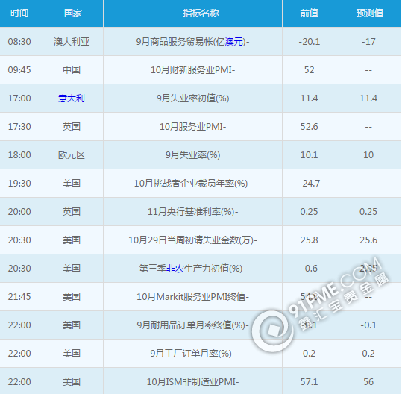Click the 10月挑战者企业裁员年率 indicator cell
402x394 pixels.
(x=192, y=184)
